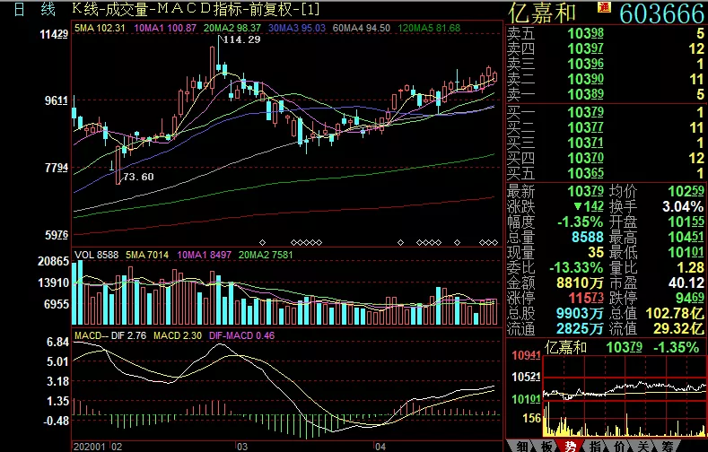This screenshot has height=452, width=708.
Task: Click the DIF-MACD 0.46 label
Action: [x=241, y=335]
